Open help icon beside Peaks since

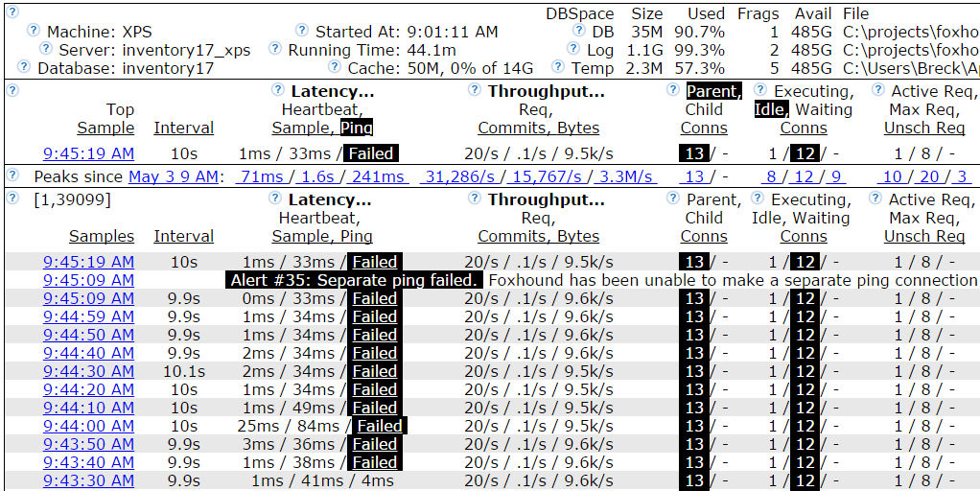tap(12, 174)
